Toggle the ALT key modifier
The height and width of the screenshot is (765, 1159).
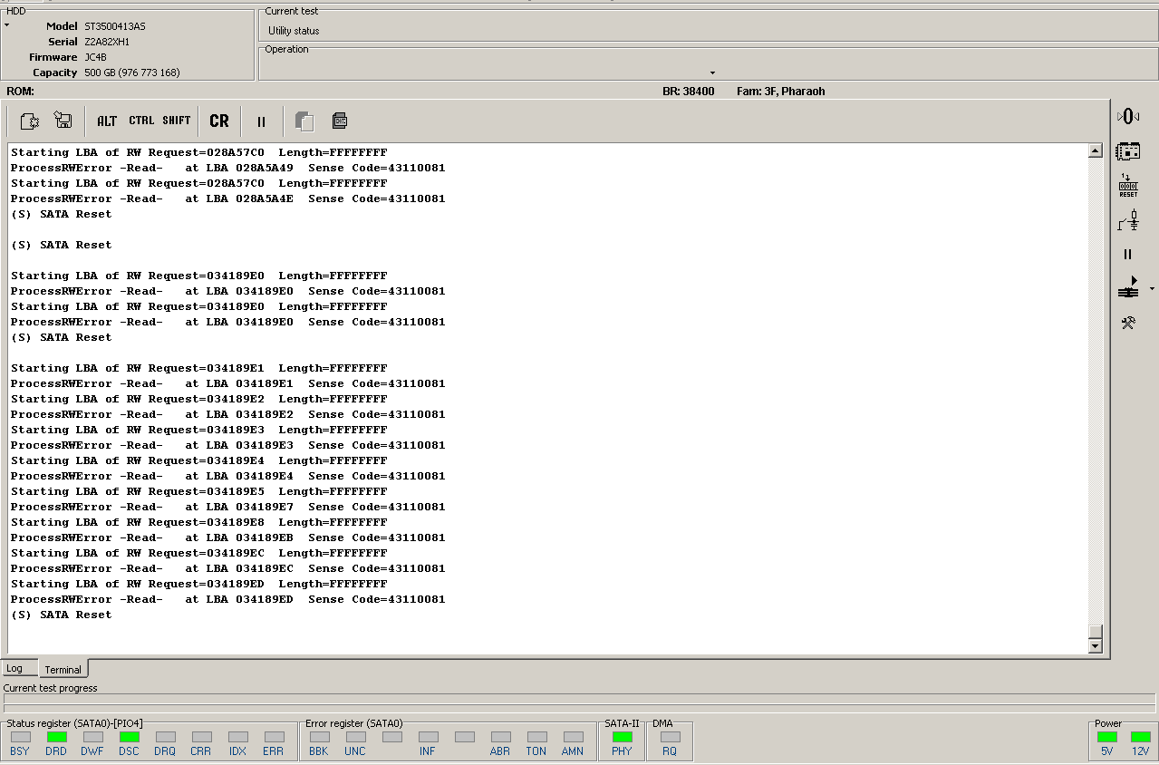(x=107, y=121)
